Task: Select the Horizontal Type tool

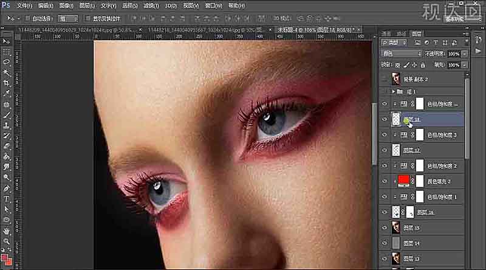Action: click(x=6, y=199)
